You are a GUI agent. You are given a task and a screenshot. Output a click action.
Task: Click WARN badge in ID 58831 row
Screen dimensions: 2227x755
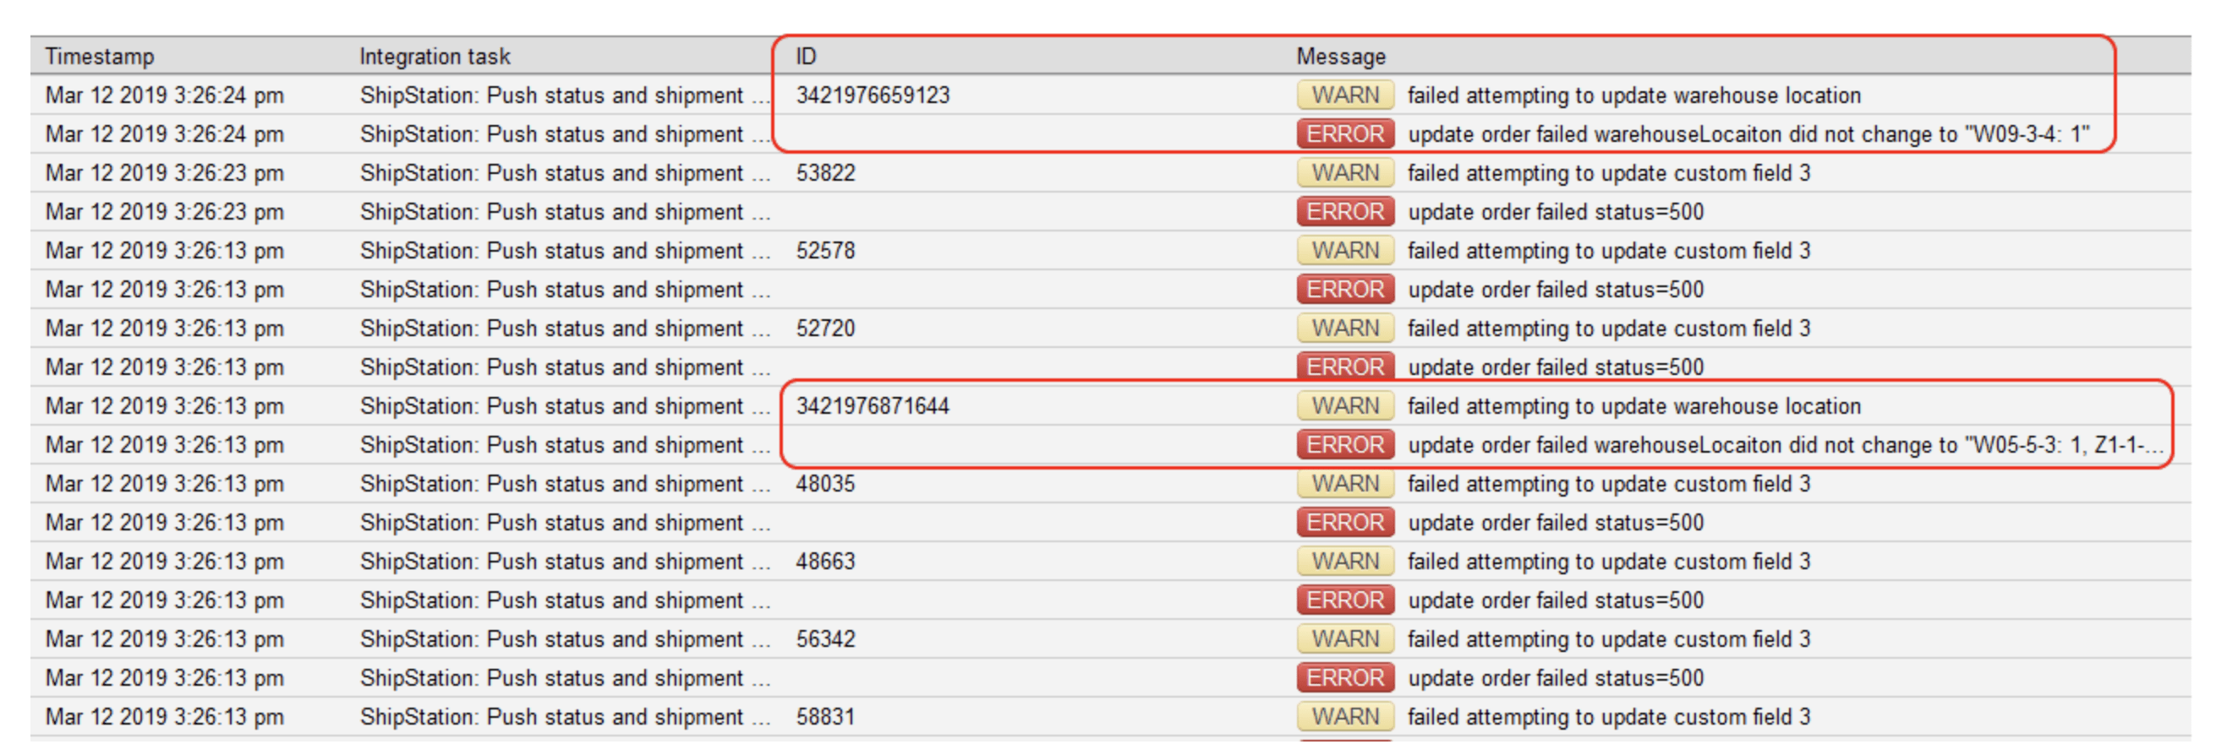point(1345,717)
